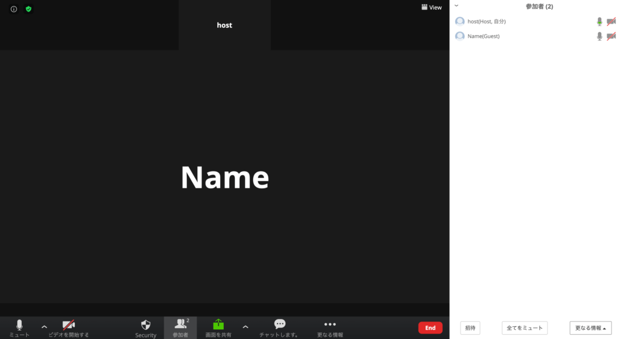This screenshot has width=623, height=339.
Task: Toggle the microphone mute button
Action: [19, 327]
